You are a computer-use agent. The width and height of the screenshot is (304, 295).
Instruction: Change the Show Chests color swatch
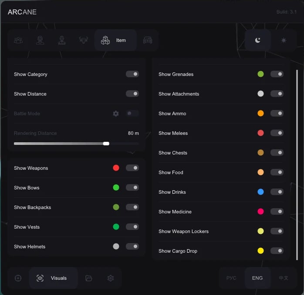click(260, 152)
